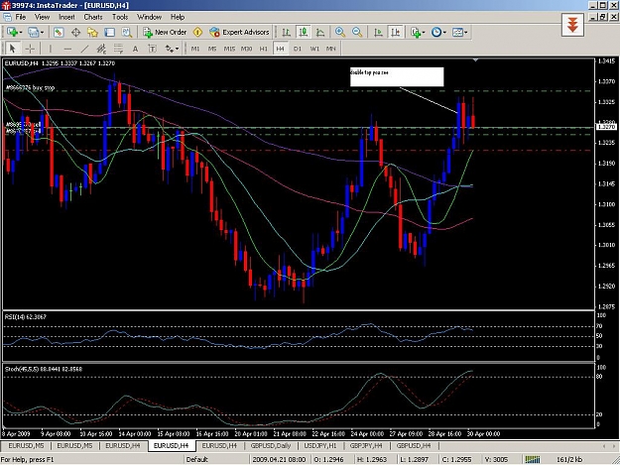Switch timeframe to W1

pos(314,49)
